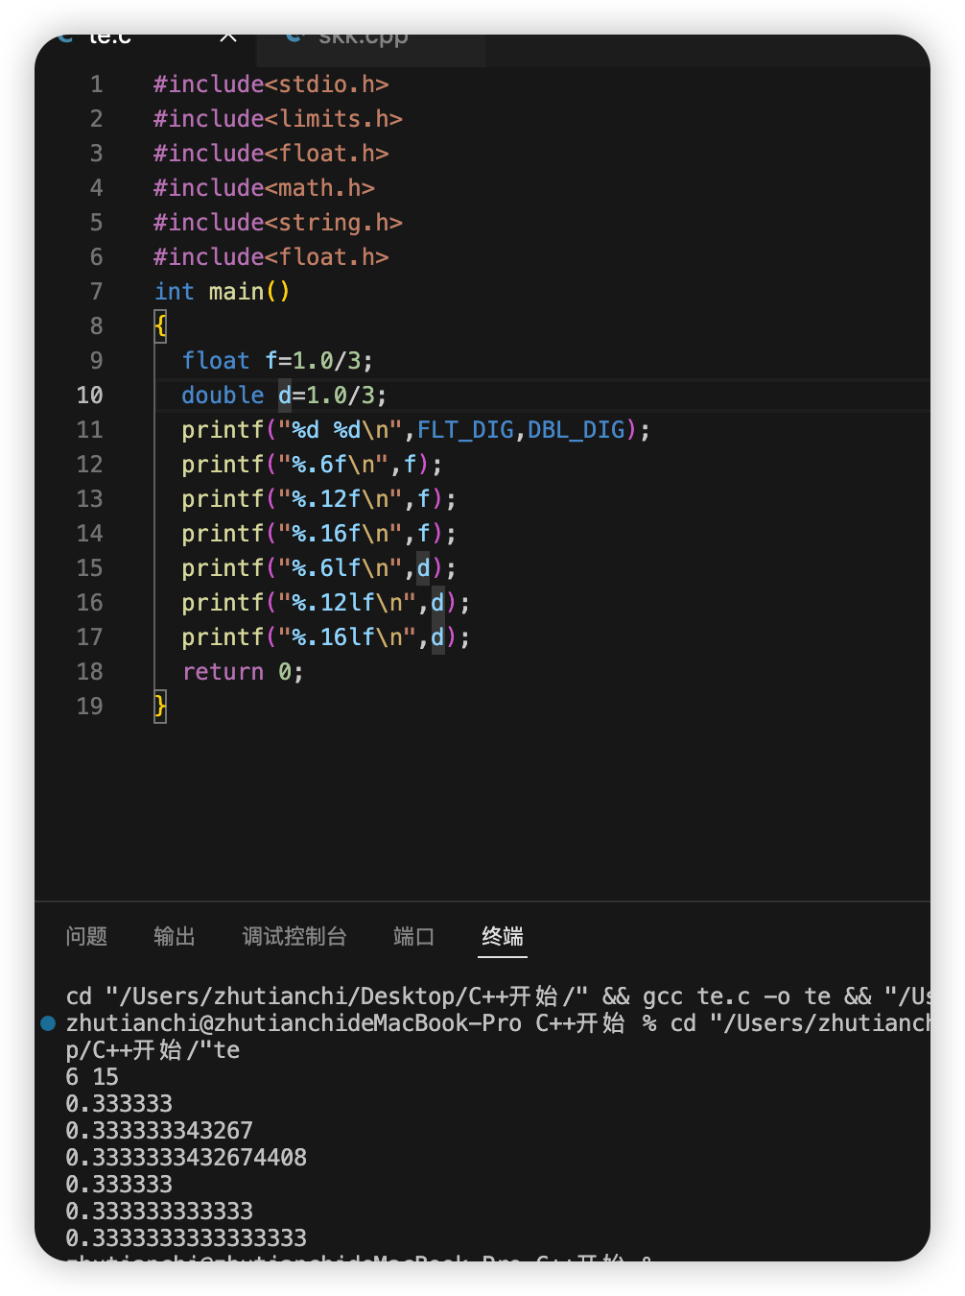Click the DBL_DIG macro on line 11

coord(576,430)
